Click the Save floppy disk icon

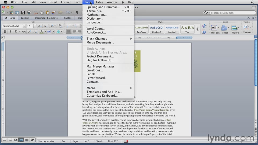click(23, 13)
